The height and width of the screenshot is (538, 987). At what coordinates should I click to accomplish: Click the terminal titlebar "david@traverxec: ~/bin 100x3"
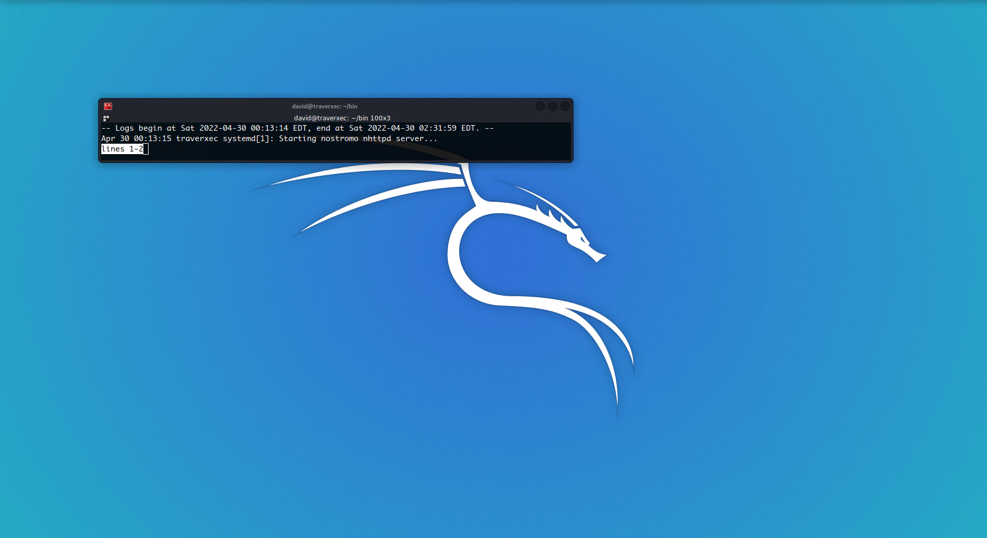point(342,118)
